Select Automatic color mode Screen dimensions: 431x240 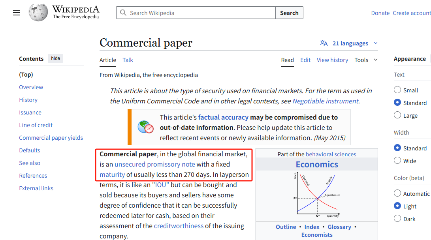click(397, 193)
